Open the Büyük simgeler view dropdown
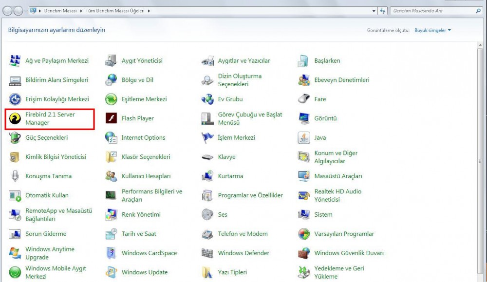Image resolution: width=487 pixels, height=282 pixels. coord(432,30)
